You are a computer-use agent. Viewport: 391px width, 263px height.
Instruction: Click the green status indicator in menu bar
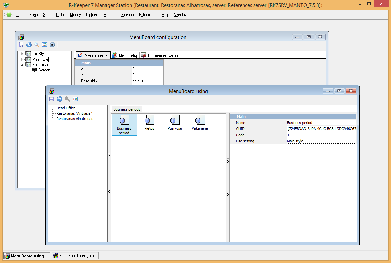(x=9, y=15)
